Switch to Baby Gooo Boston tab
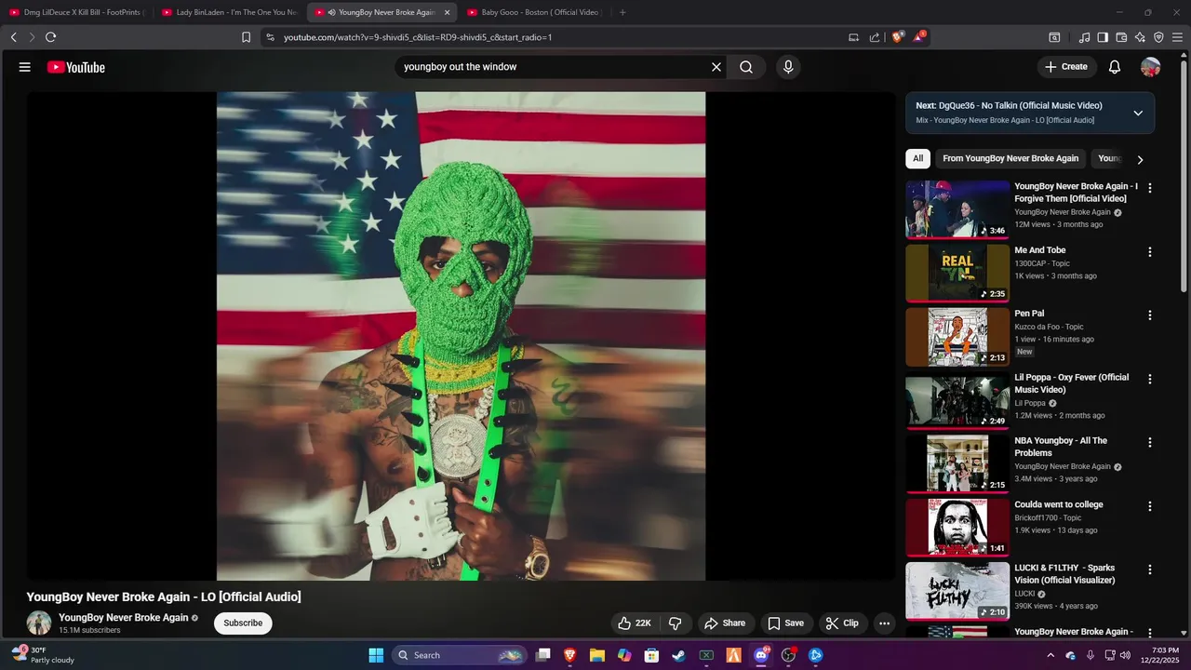 534,12
